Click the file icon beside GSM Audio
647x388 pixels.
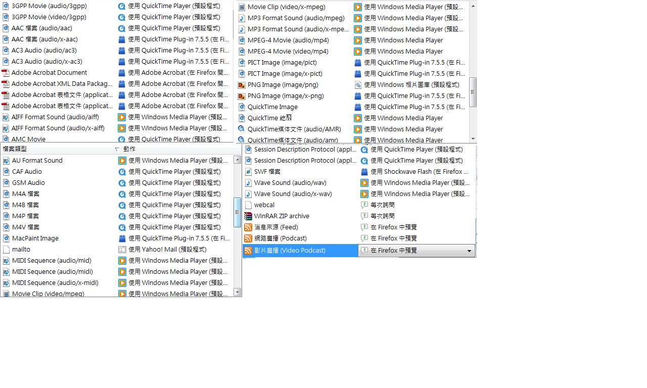pos(6,183)
